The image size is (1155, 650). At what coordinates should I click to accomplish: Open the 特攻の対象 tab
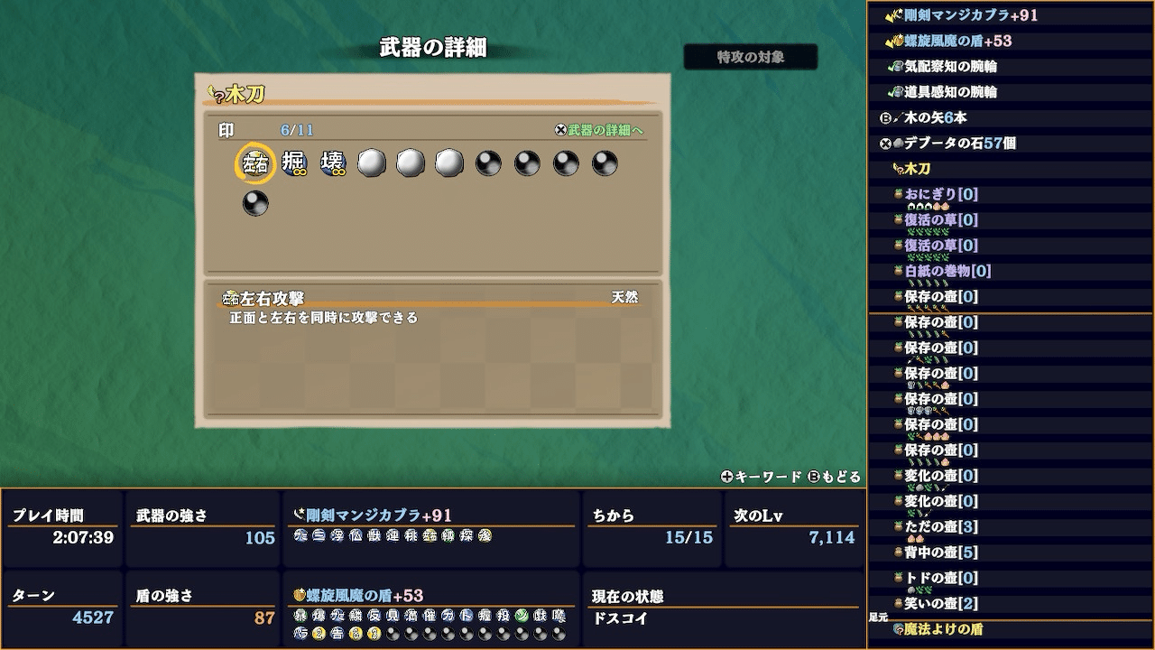(x=751, y=57)
